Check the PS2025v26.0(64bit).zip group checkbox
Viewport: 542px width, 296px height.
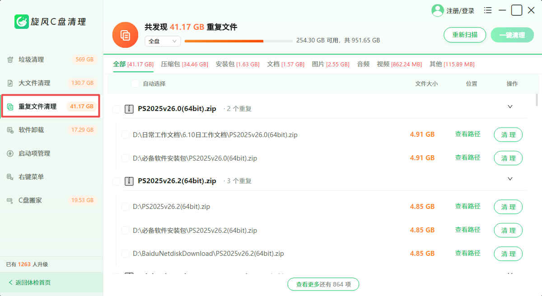click(116, 109)
